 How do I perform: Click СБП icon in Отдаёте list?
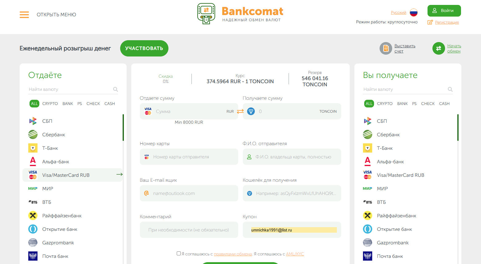[x=33, y=121]
